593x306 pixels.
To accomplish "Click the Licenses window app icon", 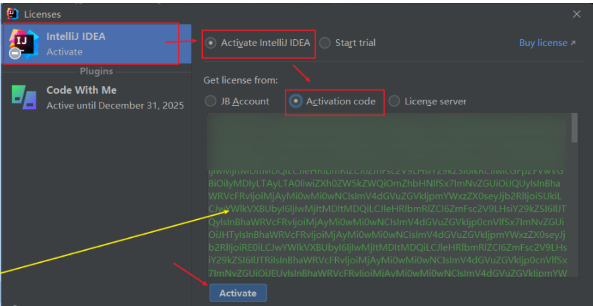I will click(x=12, y=14).
